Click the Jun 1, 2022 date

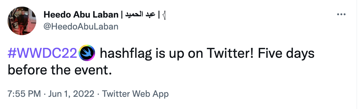[71, 94]
